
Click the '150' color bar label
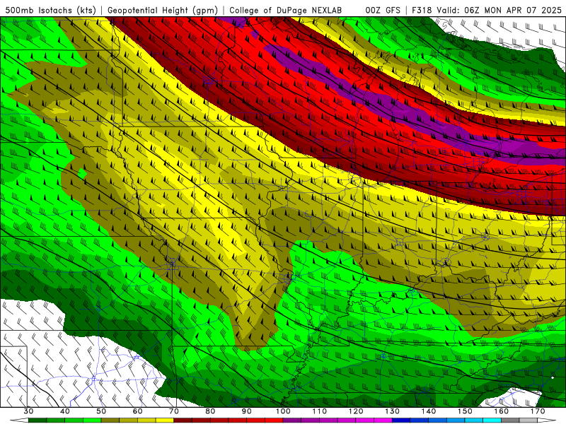pyautogui.click(x=466, y=411)
